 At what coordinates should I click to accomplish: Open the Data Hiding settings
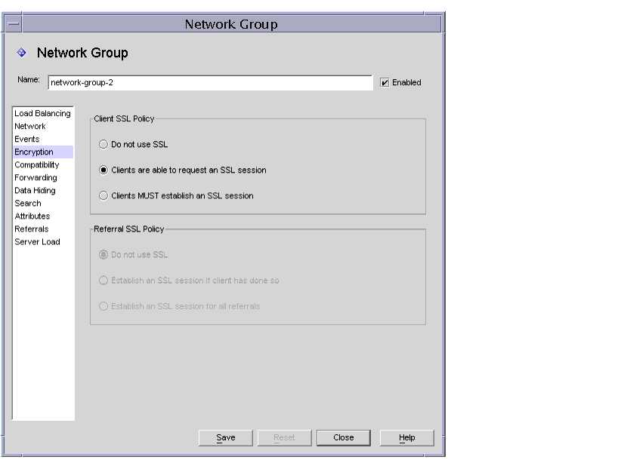pyautogui.click(x=34, y=190)
